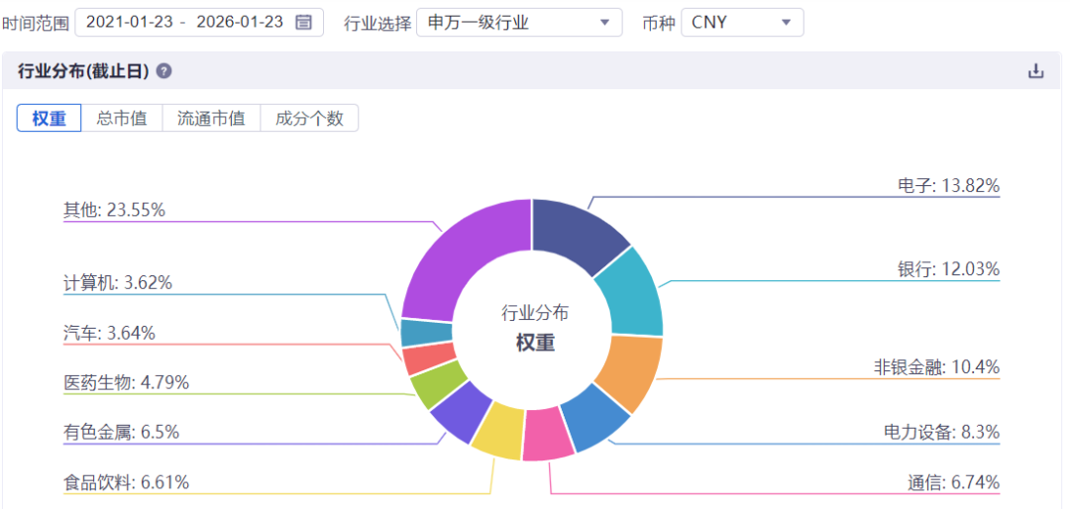
Task: Click the pink 通信 donut segment
Action: (x=547, y=434)
